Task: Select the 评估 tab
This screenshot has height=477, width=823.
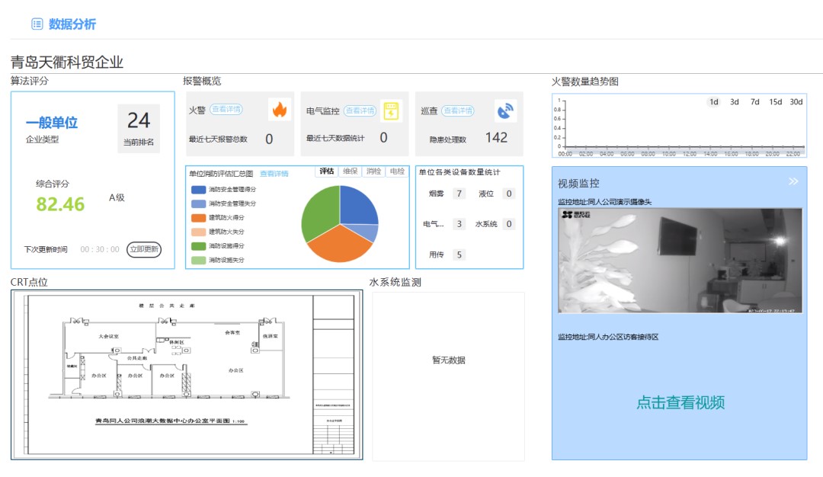Action: tap(327, 171)
